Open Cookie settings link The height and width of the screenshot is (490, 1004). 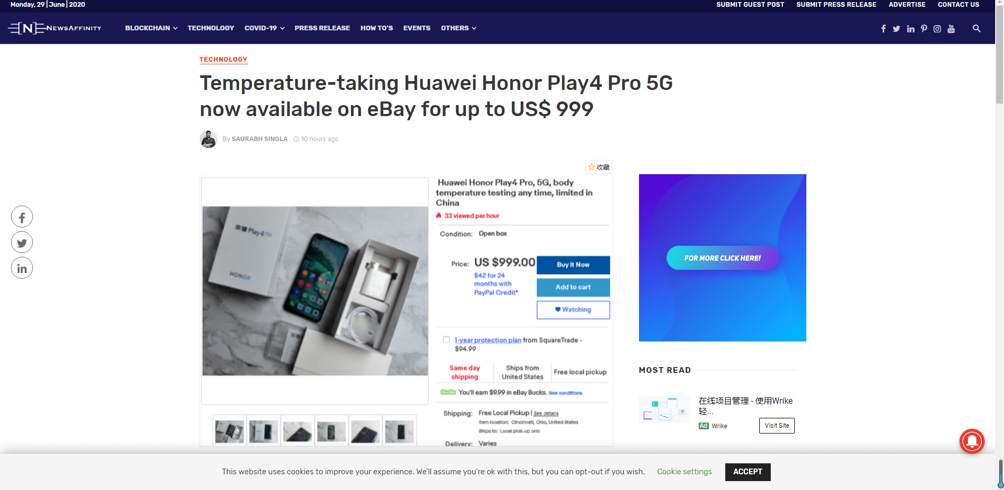coord(684,472)
